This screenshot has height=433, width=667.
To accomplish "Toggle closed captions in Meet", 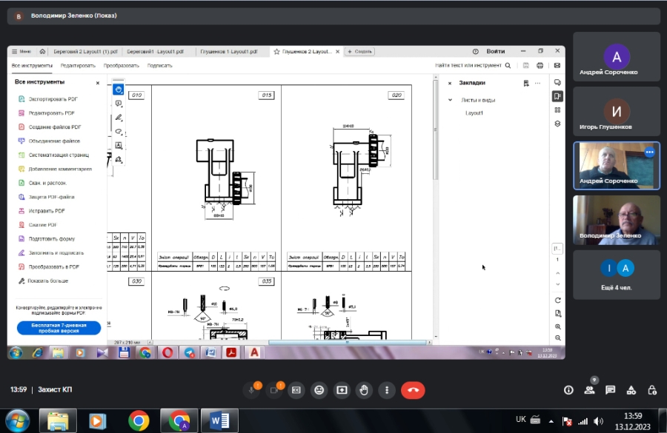I will click(296, 389).
